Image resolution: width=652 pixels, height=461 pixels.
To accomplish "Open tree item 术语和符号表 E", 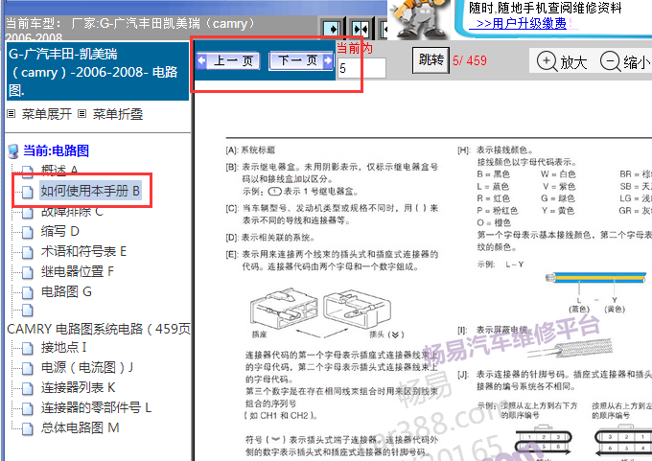I will click(x=83, y=251).
